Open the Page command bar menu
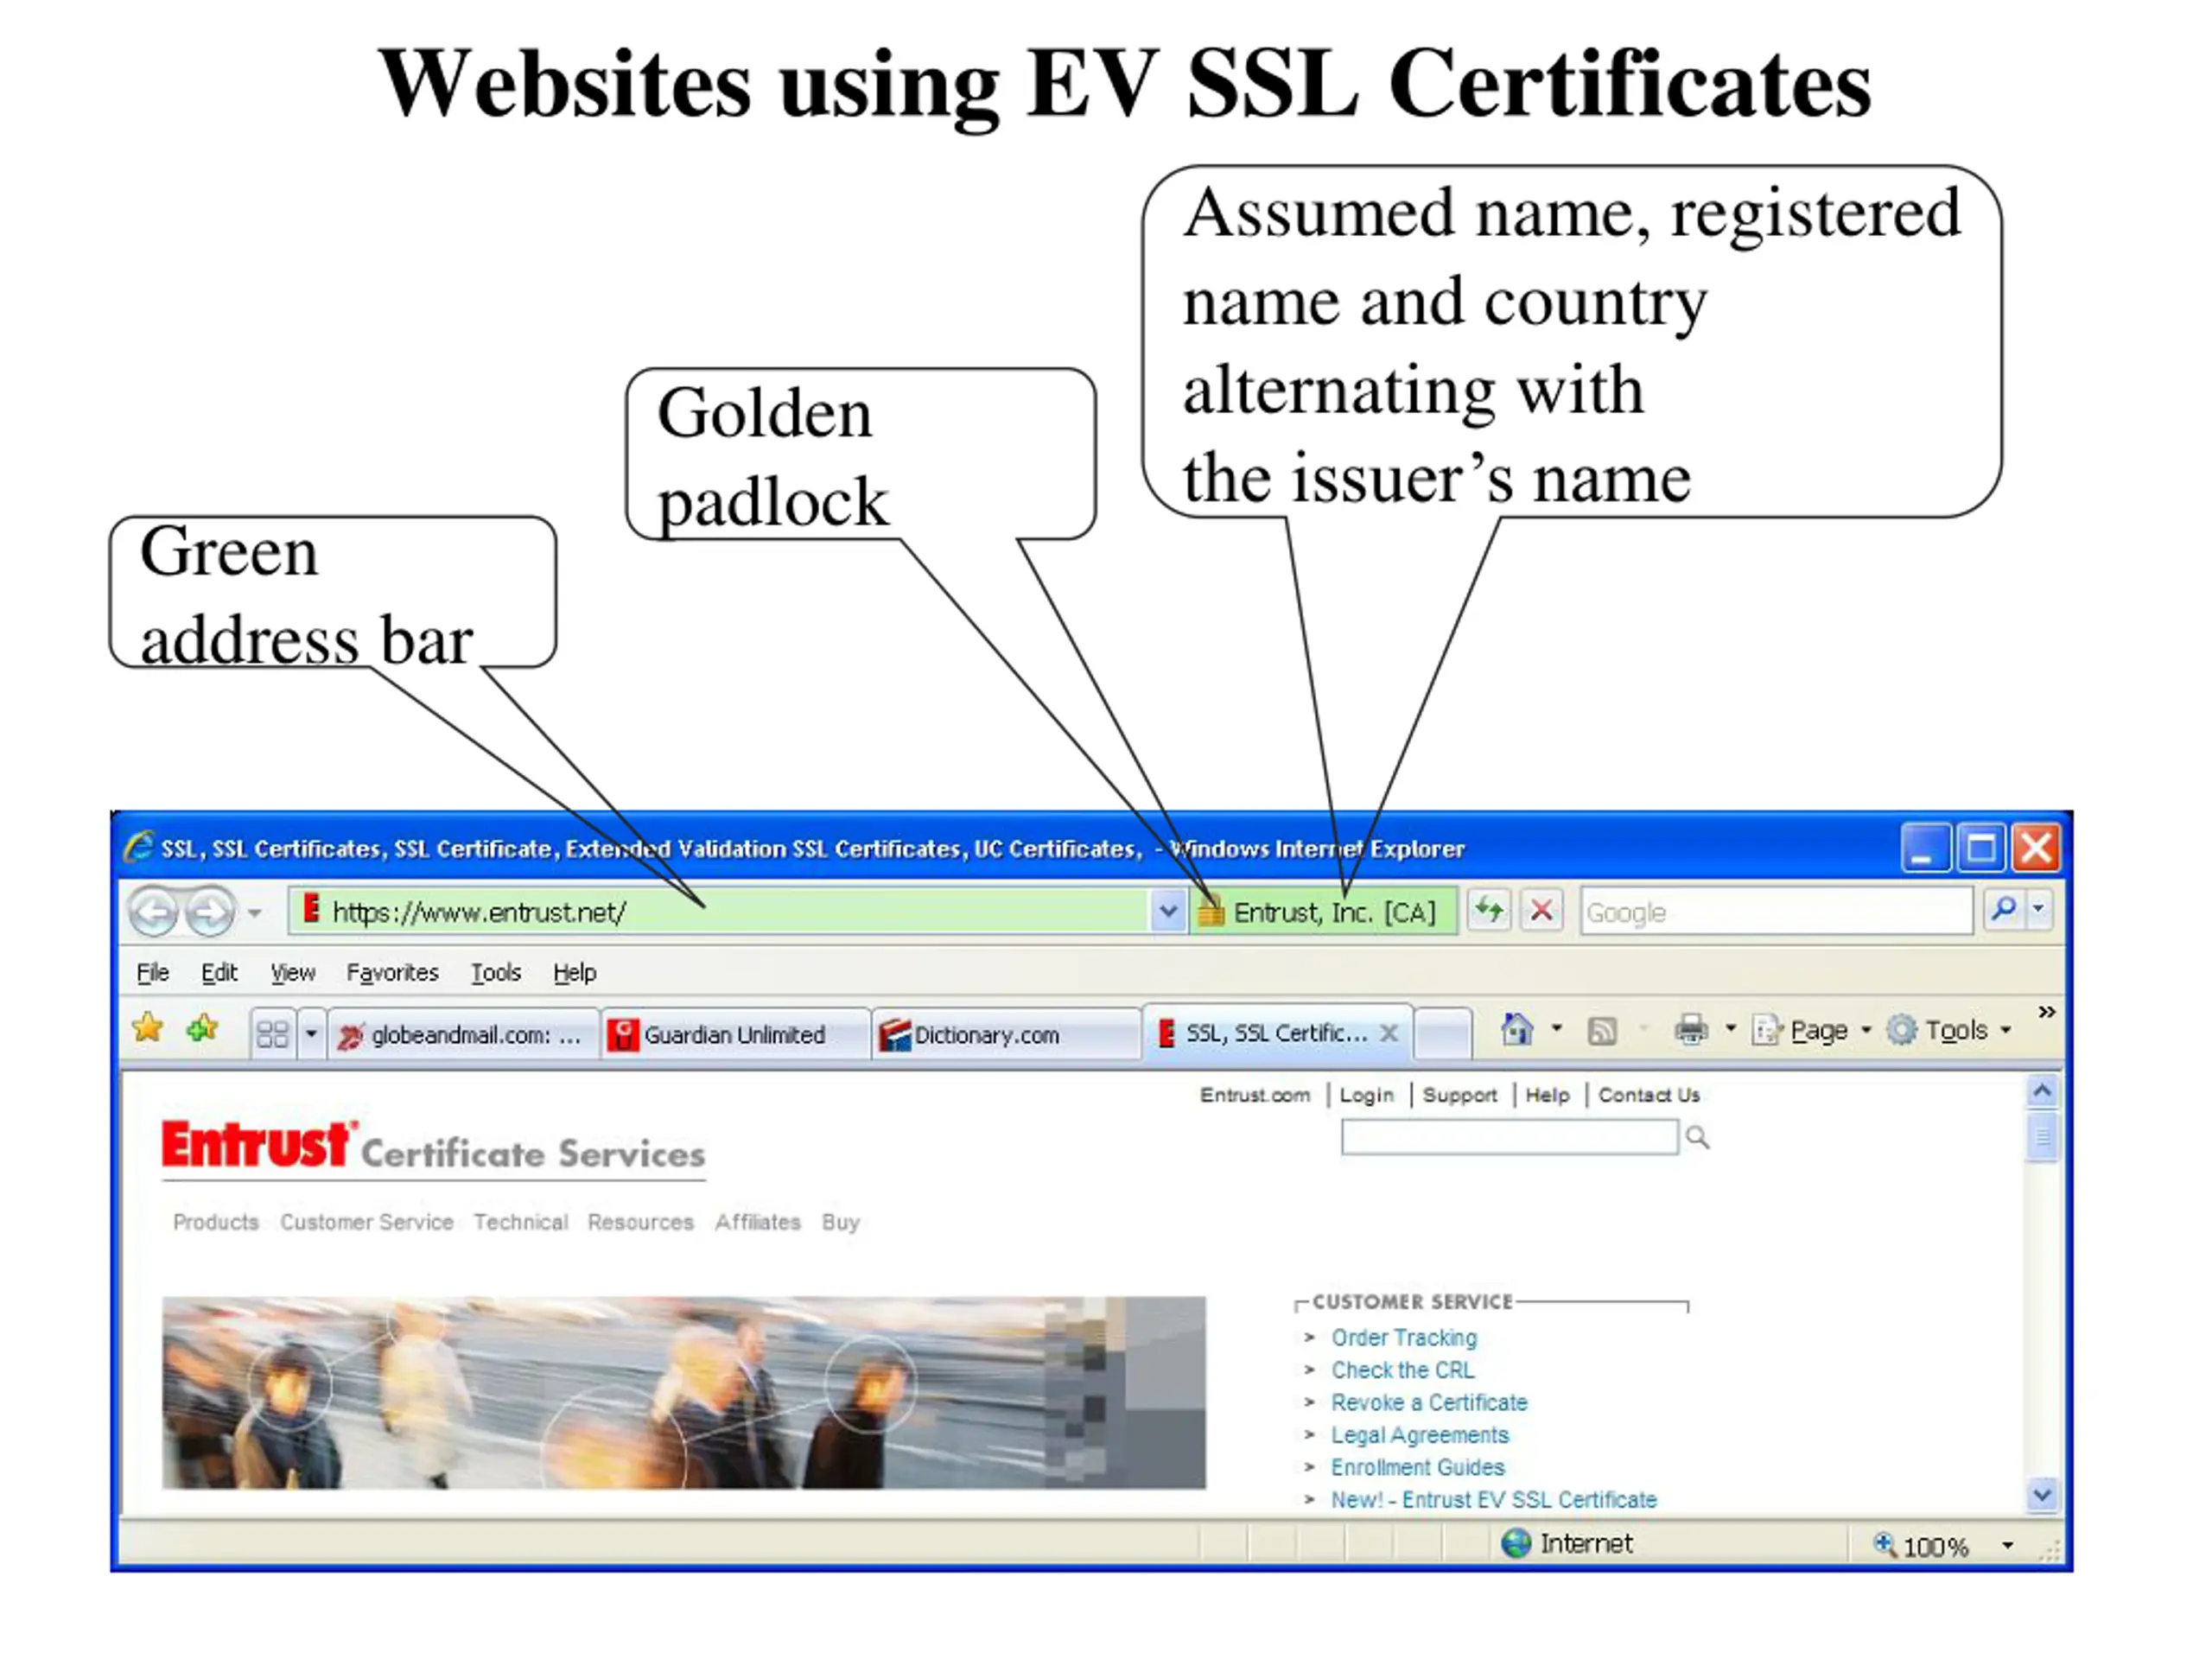 click(1812, 1030)
